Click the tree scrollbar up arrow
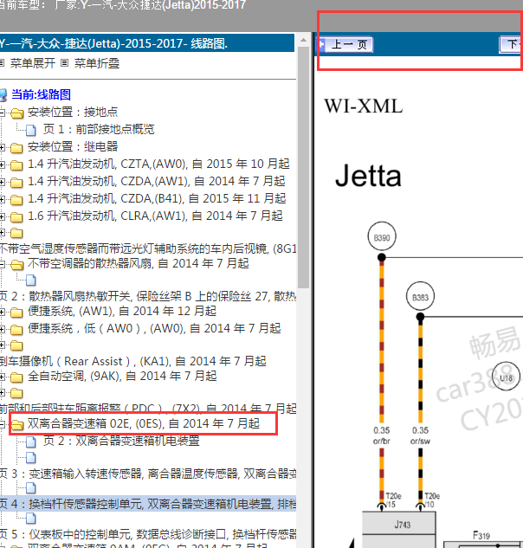 point(304,40)
